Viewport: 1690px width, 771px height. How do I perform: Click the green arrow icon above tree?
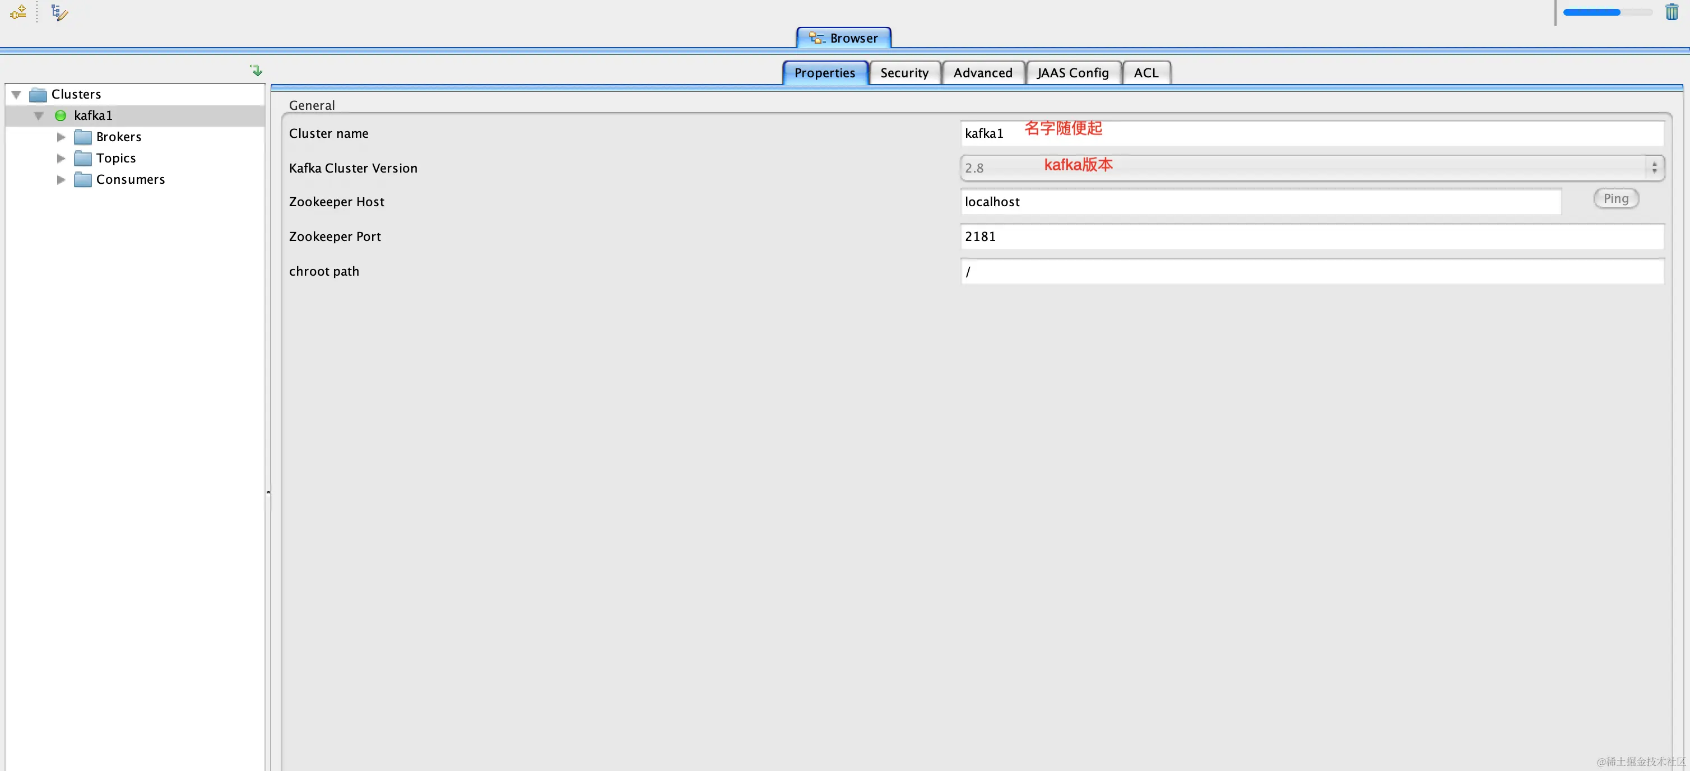(x=256, y=70)
